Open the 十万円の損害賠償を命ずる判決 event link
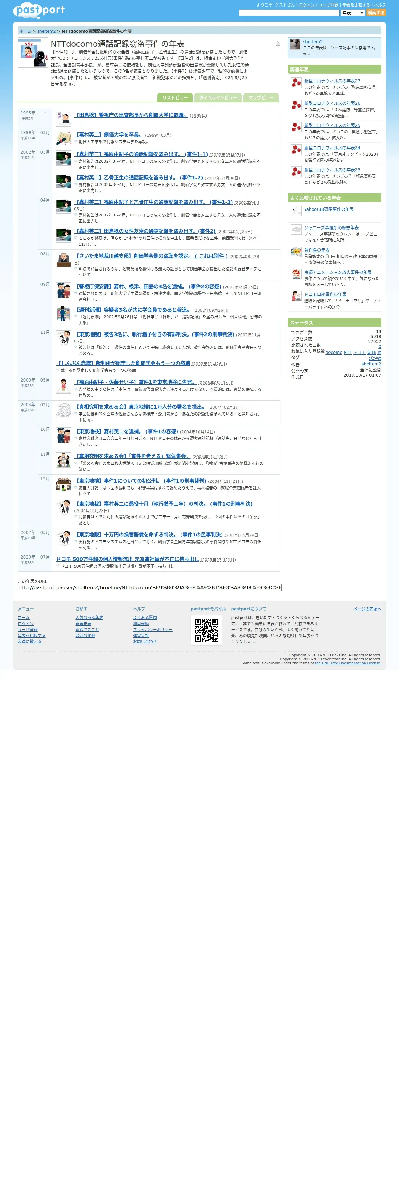Screen dimensions: 399x1198 (149, 535)
